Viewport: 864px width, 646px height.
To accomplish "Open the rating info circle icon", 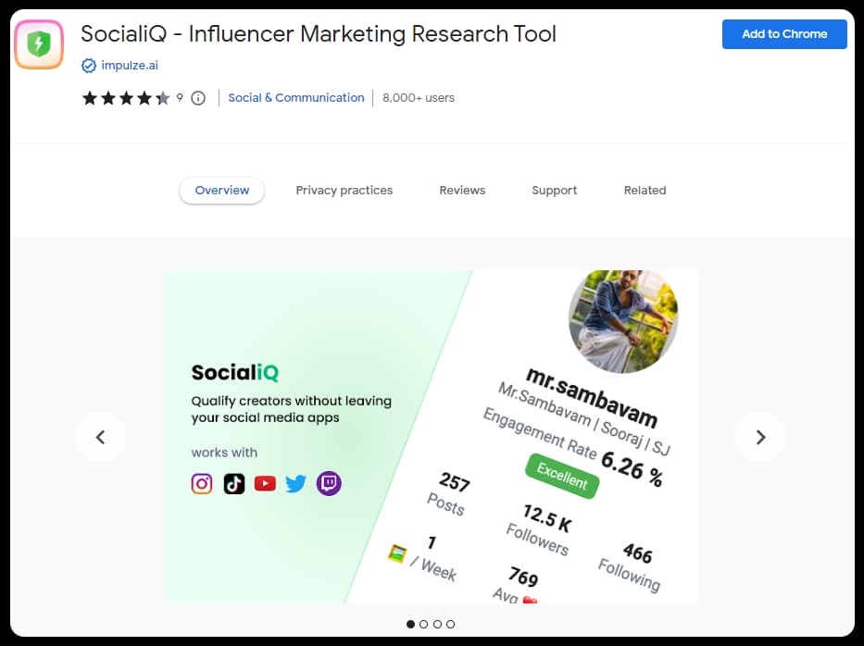I will (x=198, y=98).
